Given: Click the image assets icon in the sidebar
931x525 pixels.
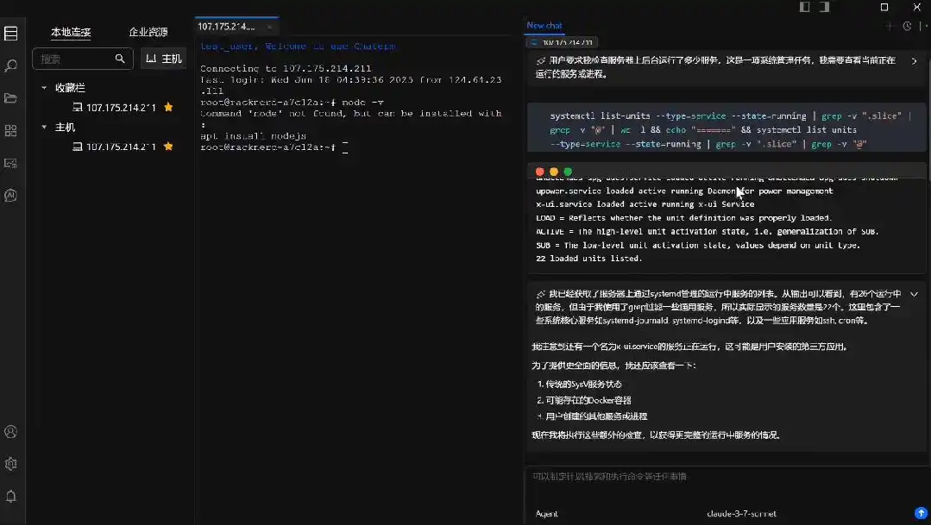Looking at the screenshot, I should [x=11, y=162].
